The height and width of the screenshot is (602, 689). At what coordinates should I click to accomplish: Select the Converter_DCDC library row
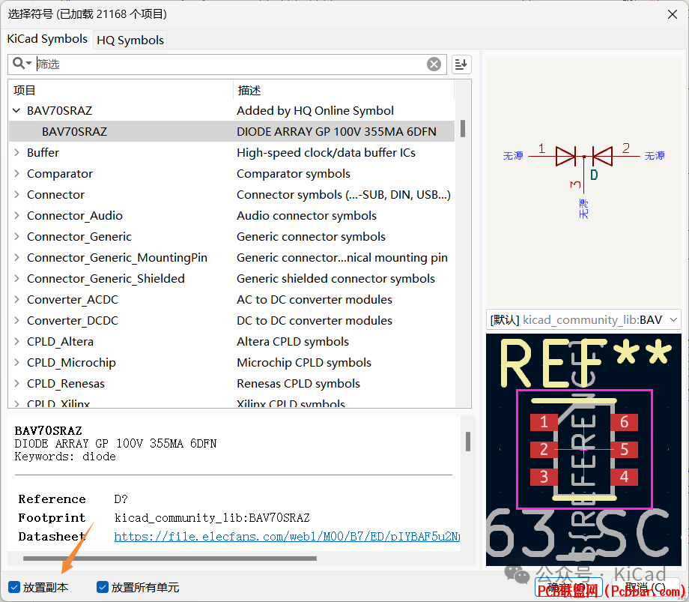pos(231,321)
